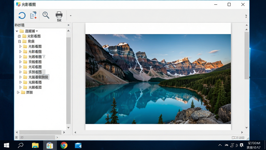
Task: Click the mountain lake photo in the viewer
Action: [158, 79]
